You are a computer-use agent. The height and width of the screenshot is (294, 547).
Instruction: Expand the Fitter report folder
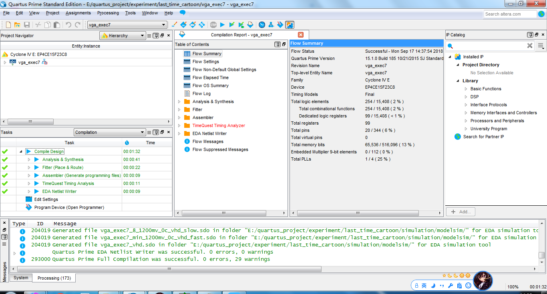179,109
